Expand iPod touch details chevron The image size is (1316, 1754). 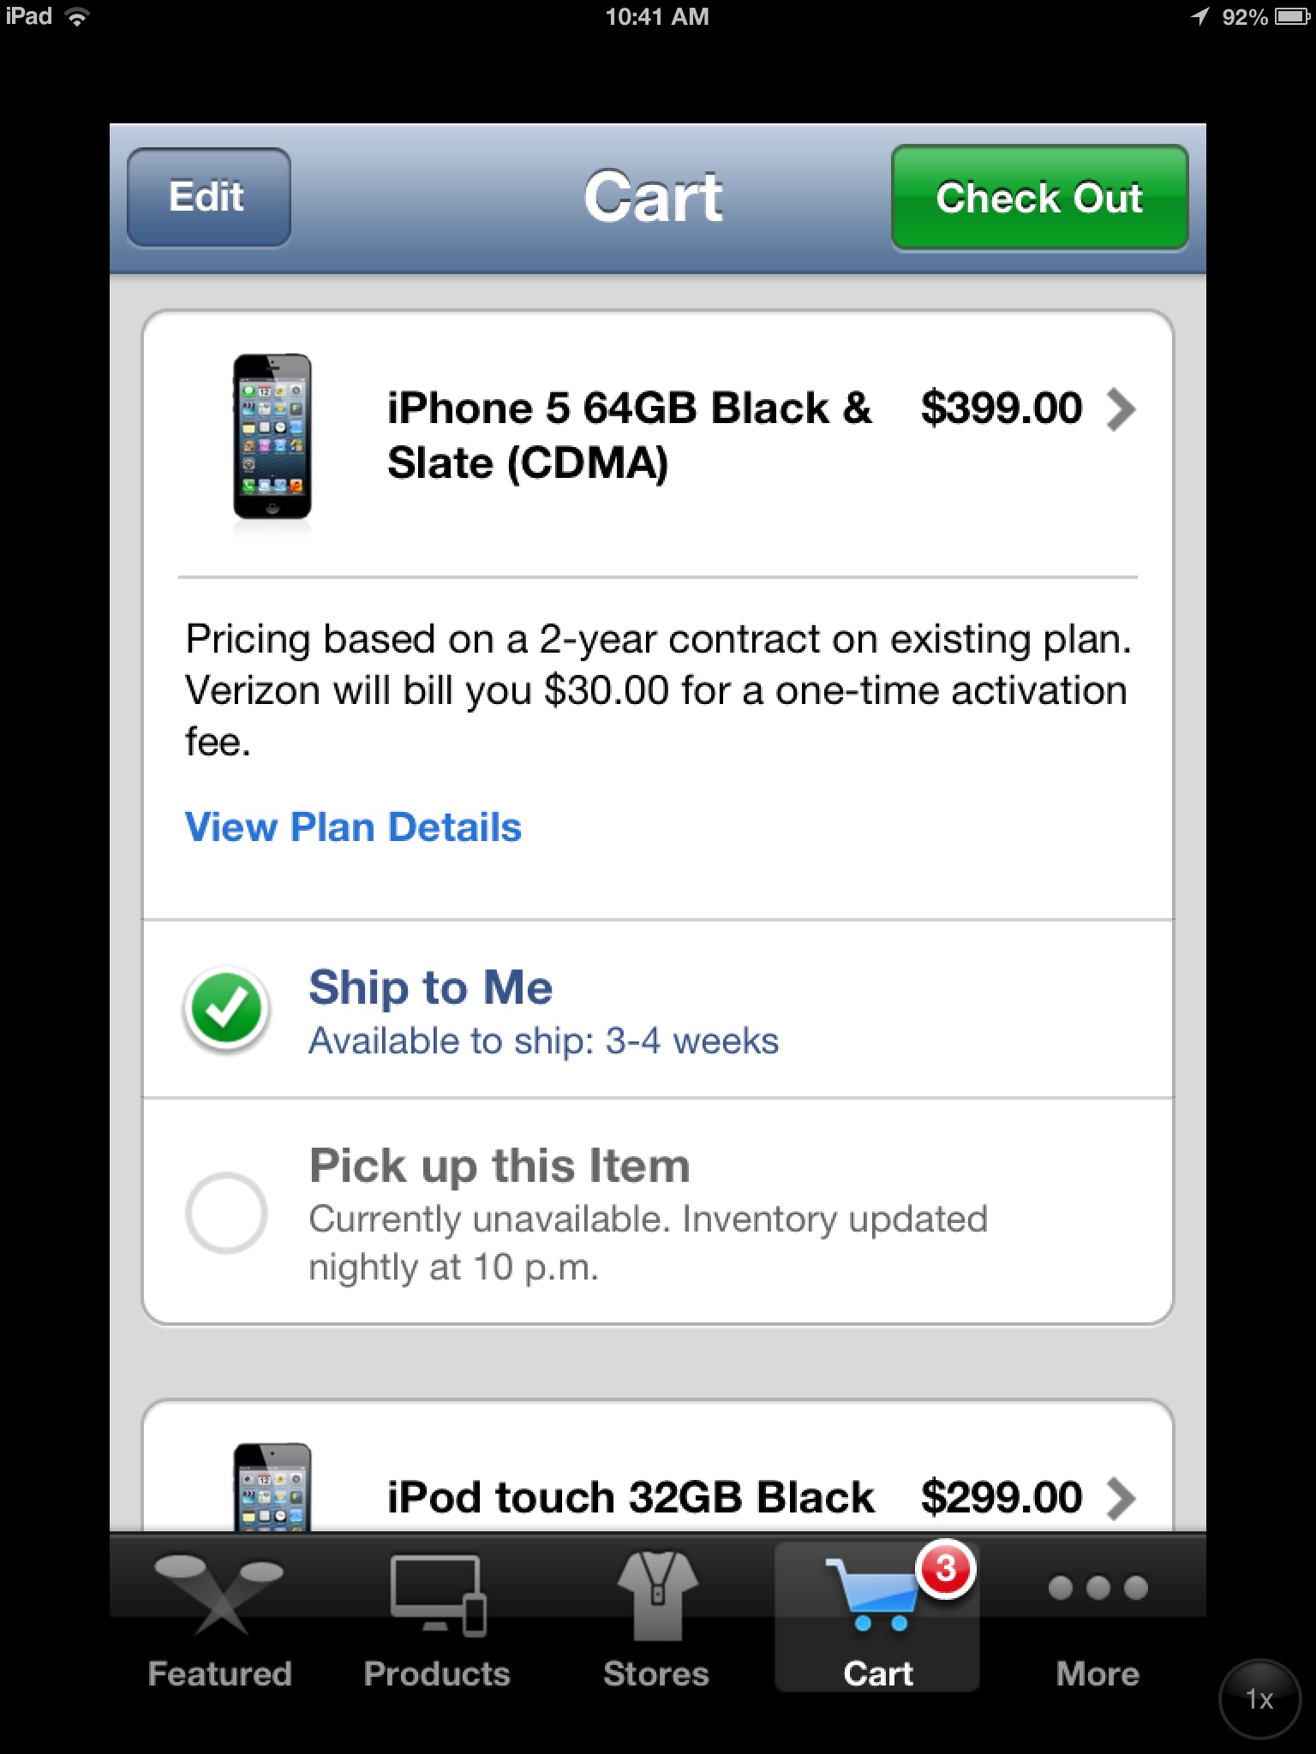[x=1121, y=1499]
